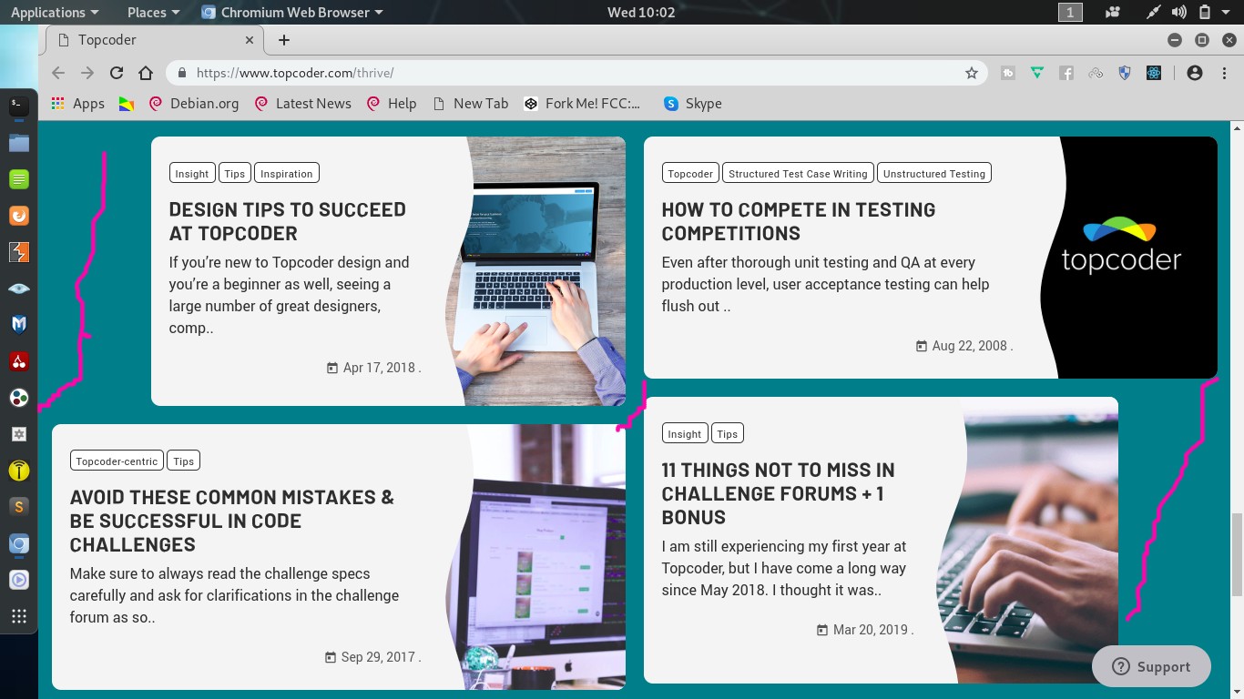Screen dimensions: 1244x699
Task: Expand the Chromium Web Browser app menu
Action: point(291,12)
